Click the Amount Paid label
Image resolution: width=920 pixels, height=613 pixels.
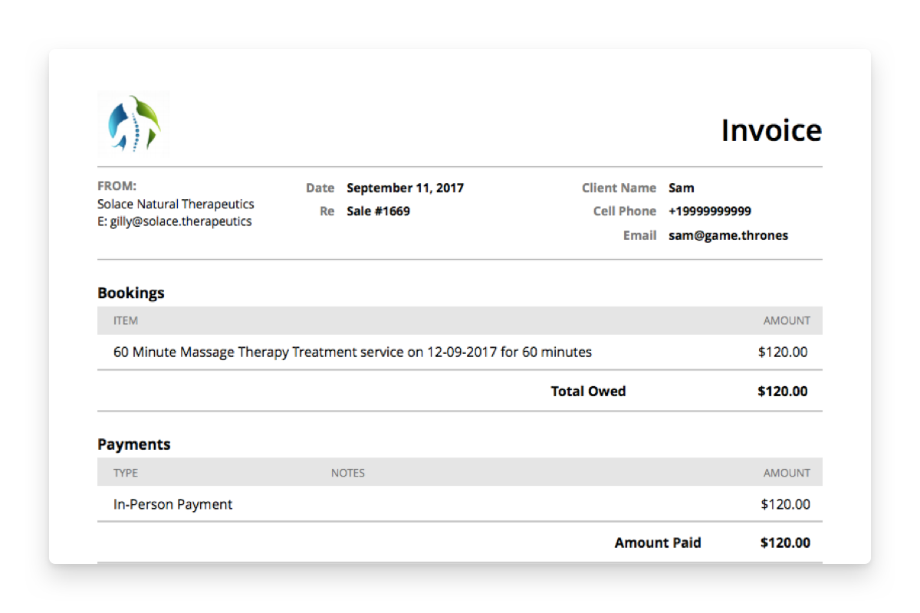657,543
